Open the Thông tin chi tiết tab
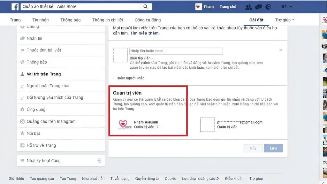Image resolution: width=327 pixels, height=184 pixels. click(108, 20)
